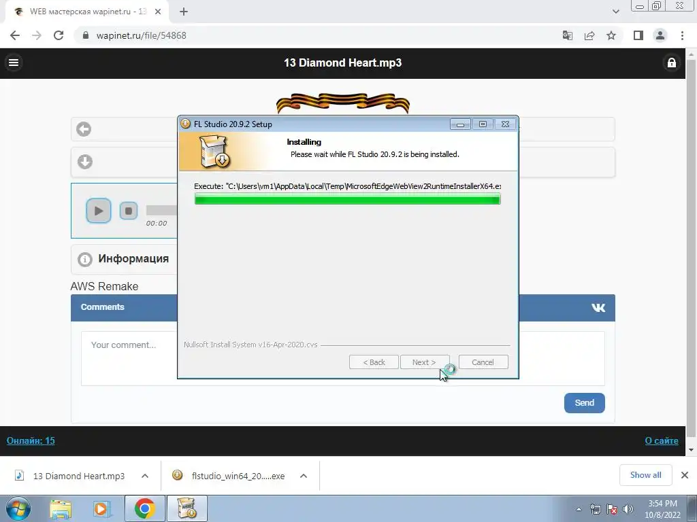697x522 pixels.
Task: Click the download arrow icon on the page
Action: click(85, 162)
